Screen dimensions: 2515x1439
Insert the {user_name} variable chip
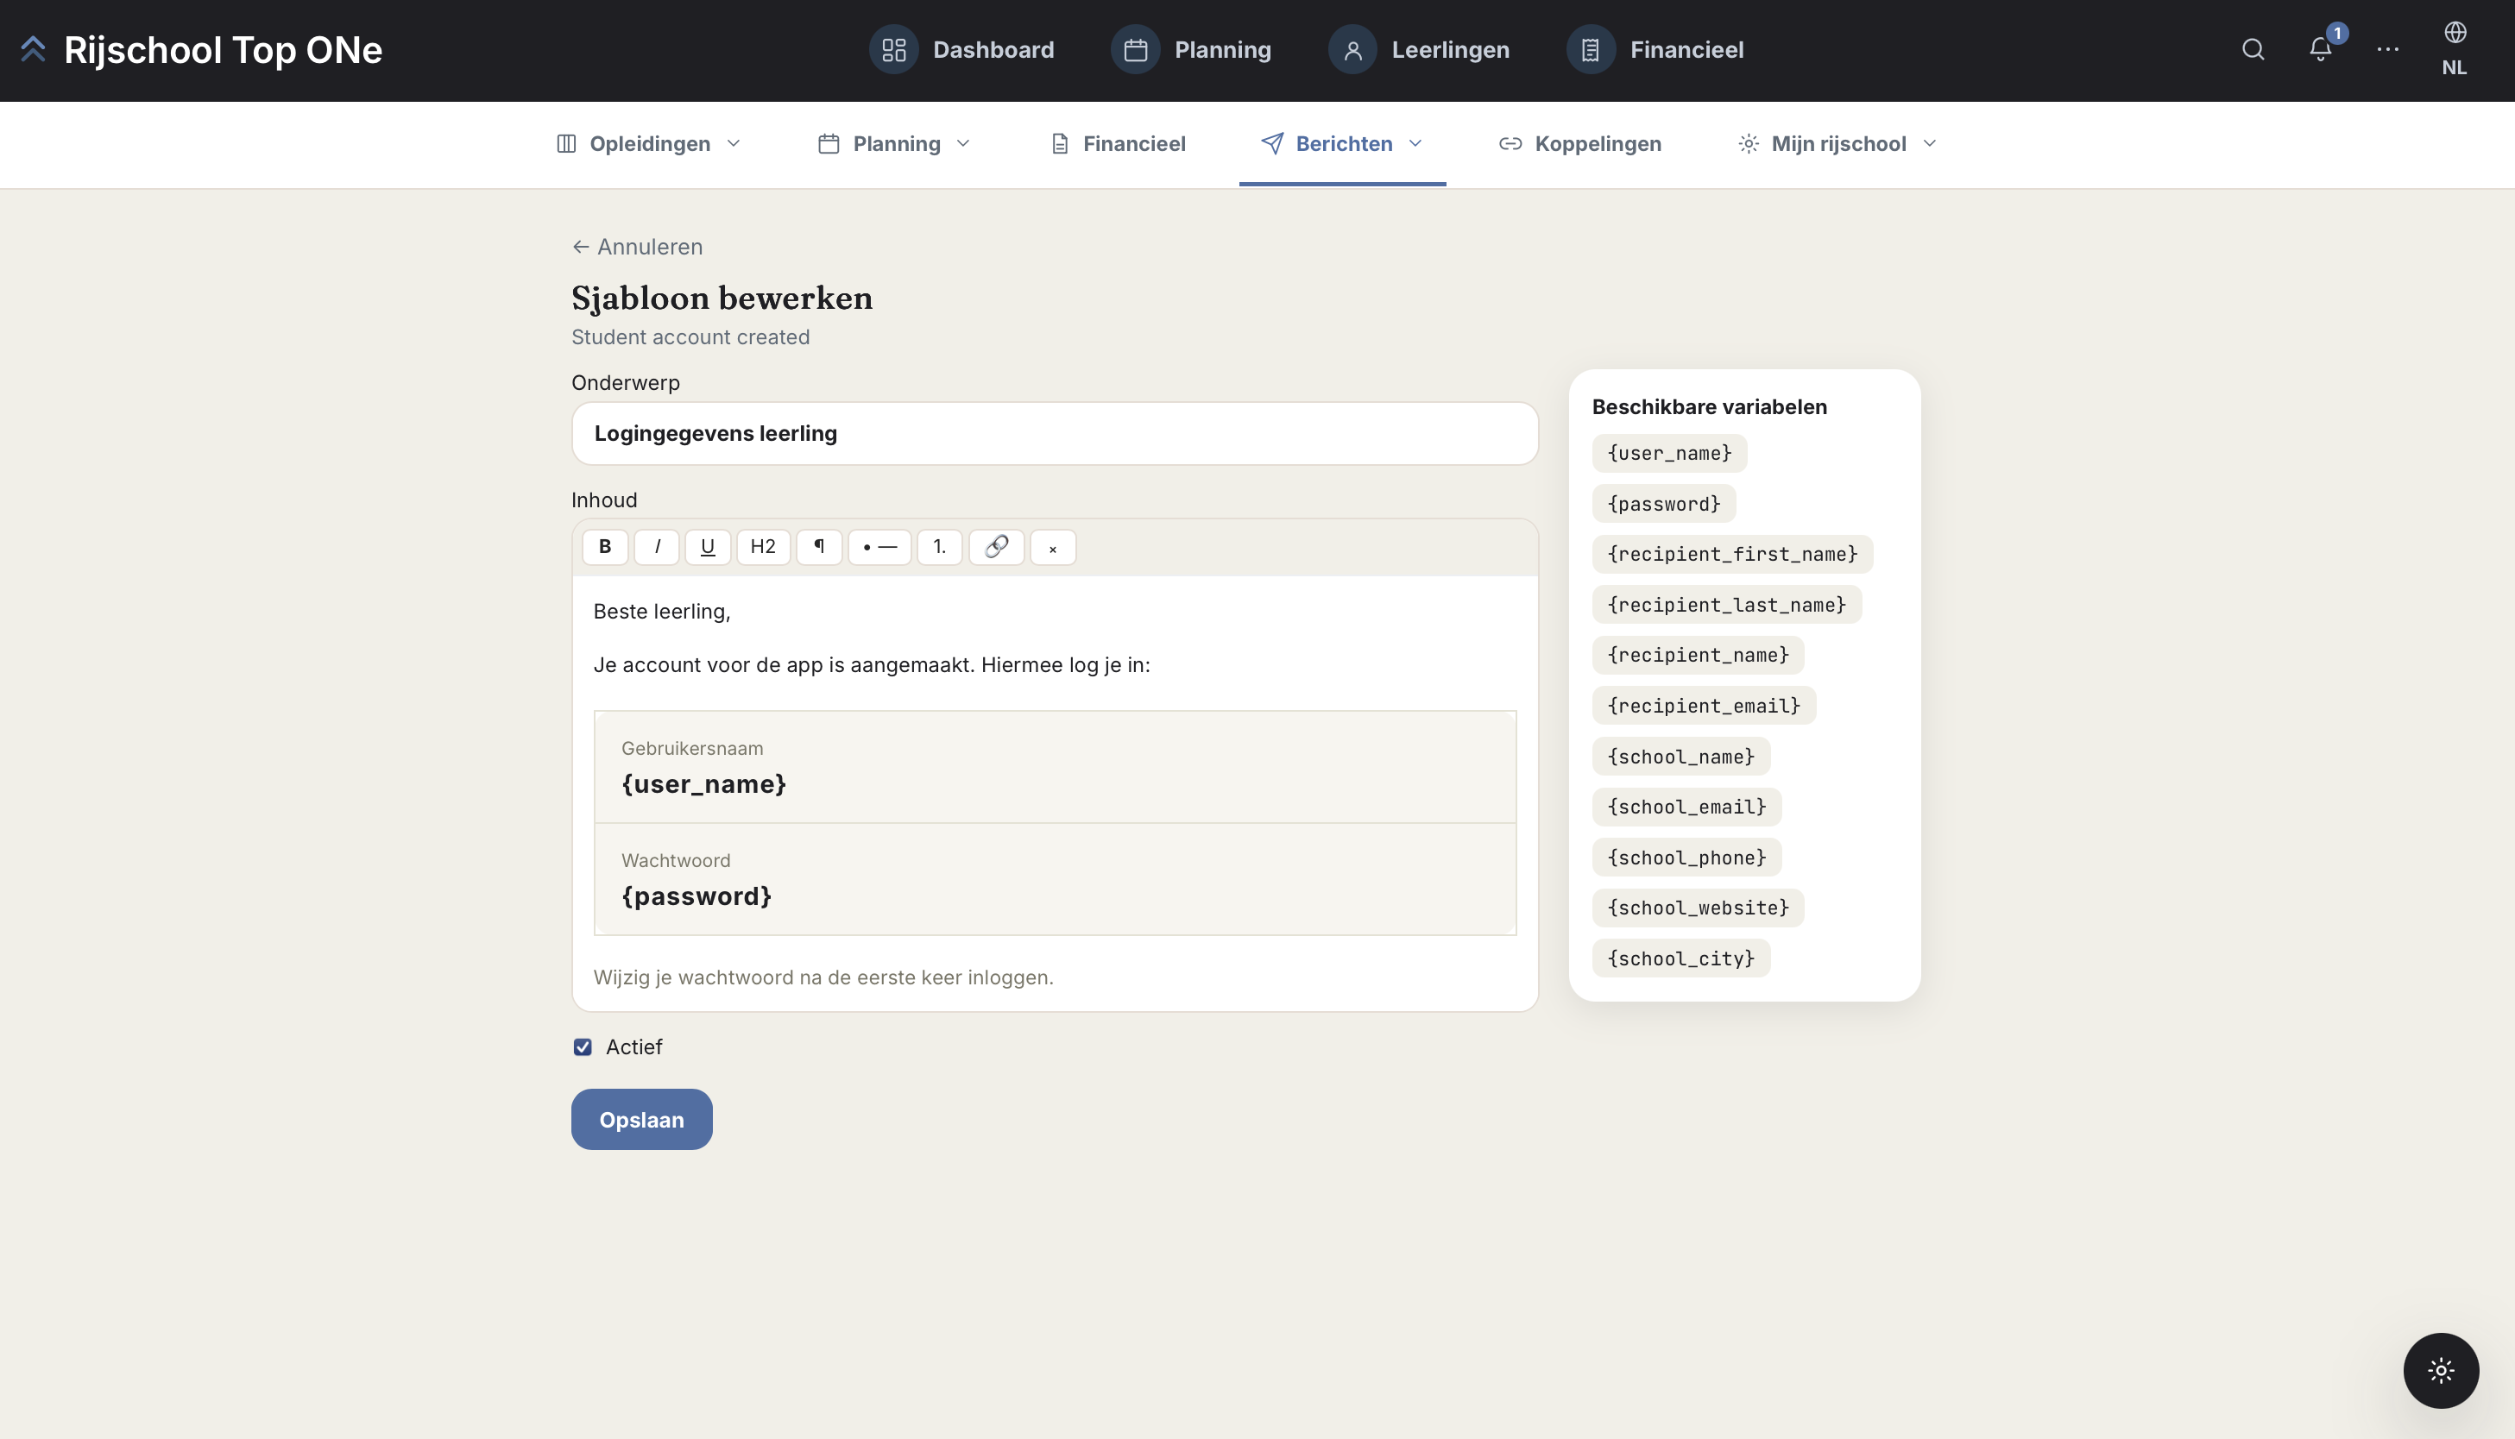point(1669,454)
